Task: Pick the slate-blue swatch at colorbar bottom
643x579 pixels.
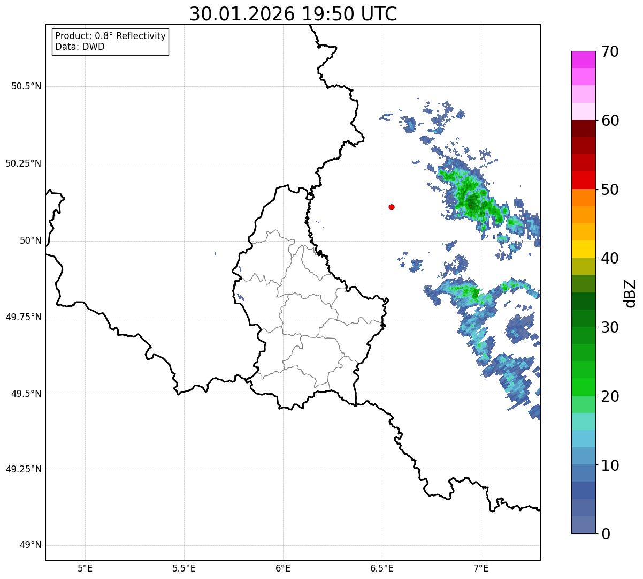Action: [x=583, y=525]
